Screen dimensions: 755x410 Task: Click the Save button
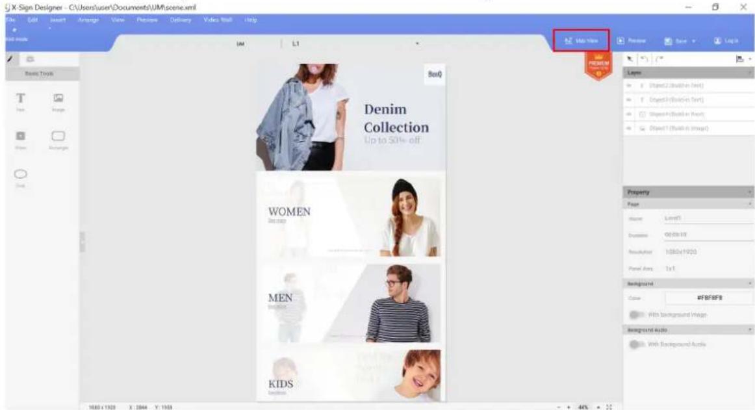(676, 41)
